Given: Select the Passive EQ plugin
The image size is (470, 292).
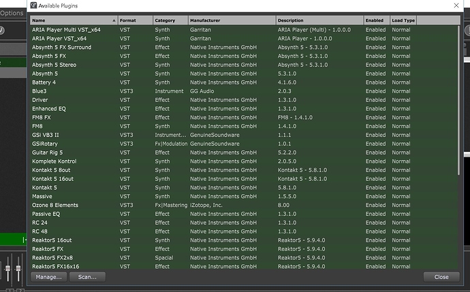Looking at the screenshot, I should point(244,214).
